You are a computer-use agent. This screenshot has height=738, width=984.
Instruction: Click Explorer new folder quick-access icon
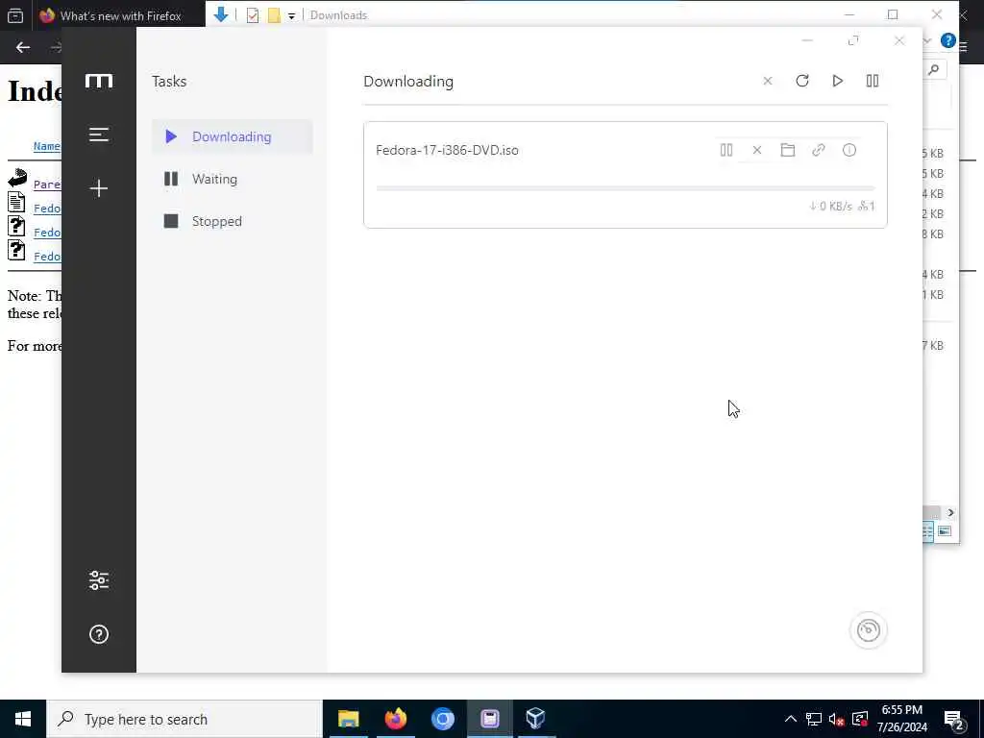[x=274, y=15]
